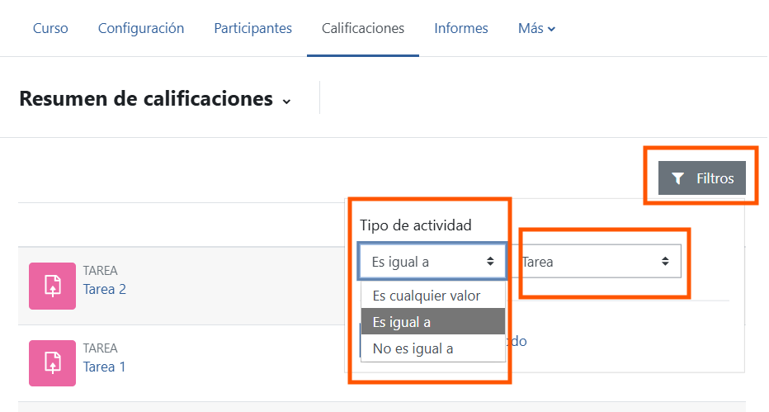Open the Tarea 1 link
Image resolution: width=769 pixels, height=412 pixels.
[x=104, y=367]
